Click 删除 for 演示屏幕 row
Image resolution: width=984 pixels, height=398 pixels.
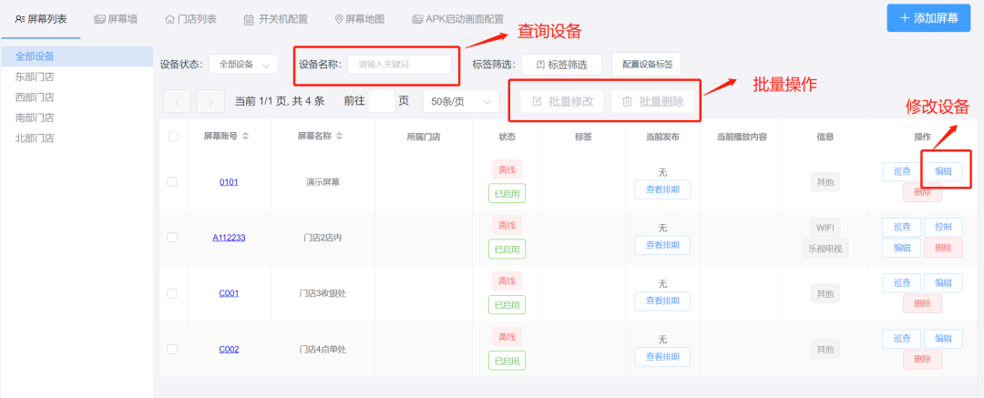coord(922,192)
